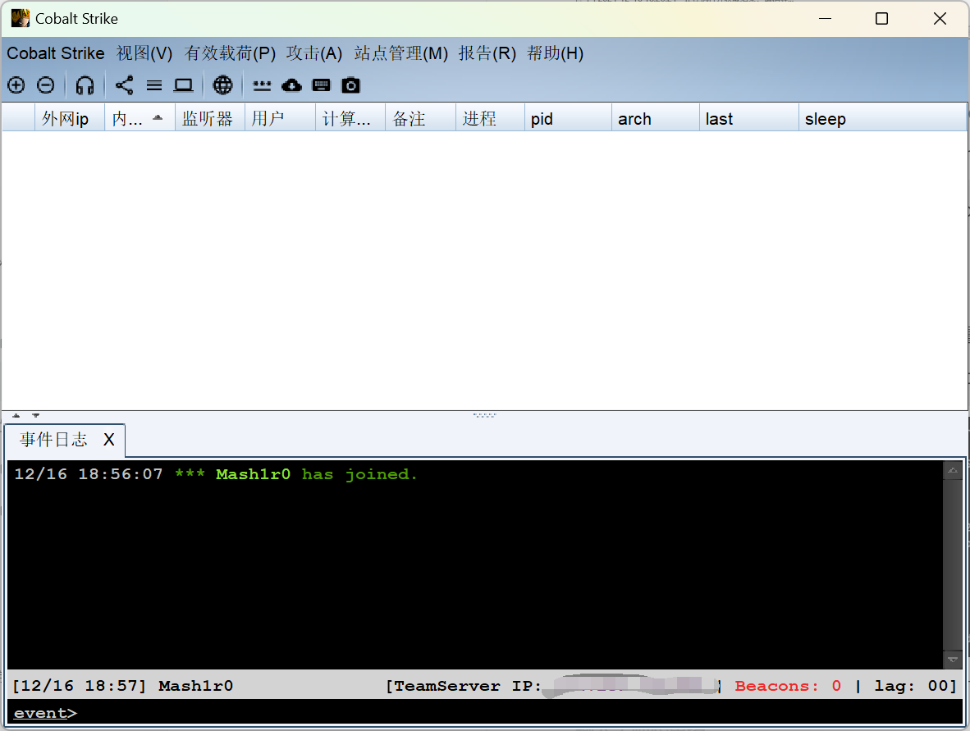Sort by 用户 column header
The height and width of the screenshot is (731, 970).
(x=280, y=118)
